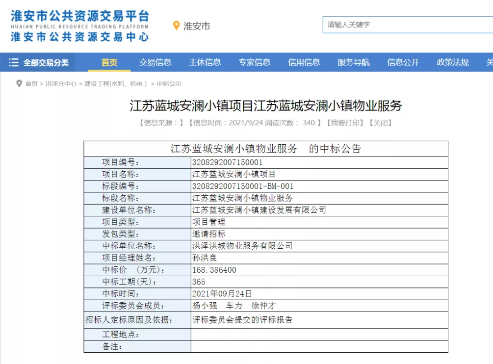Click the 关闭 link to close the page

(x=380, y=123)
